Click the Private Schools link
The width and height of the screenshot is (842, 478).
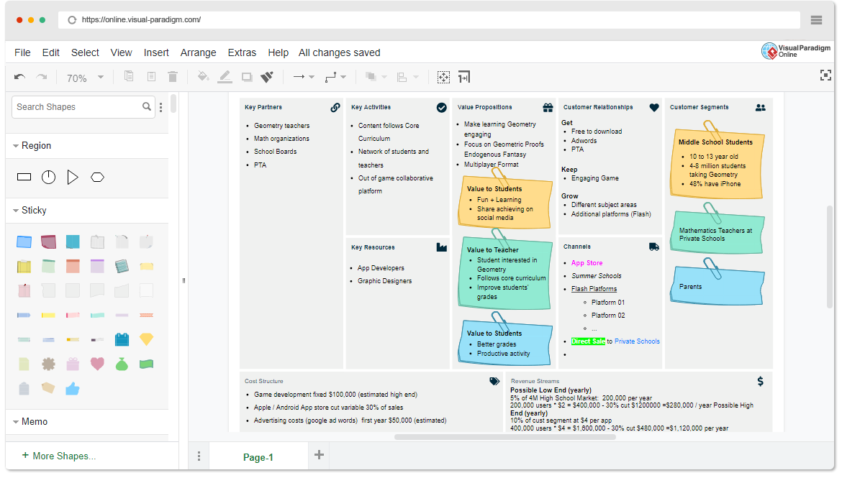[637, 341]
